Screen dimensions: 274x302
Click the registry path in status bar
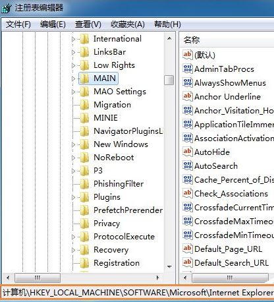138,293
